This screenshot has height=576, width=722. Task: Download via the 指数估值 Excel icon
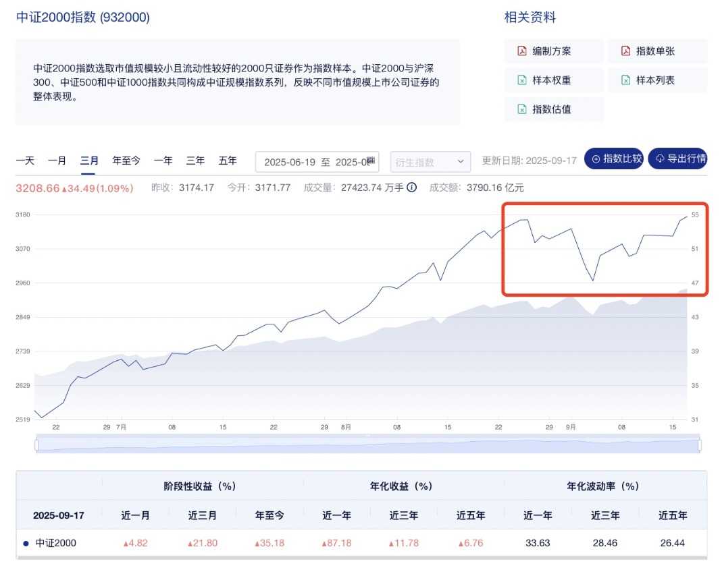[x=521, y=109]
